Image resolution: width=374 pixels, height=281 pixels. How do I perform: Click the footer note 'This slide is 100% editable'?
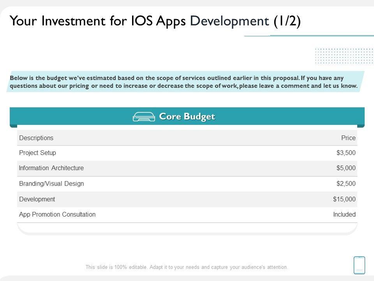187,267
